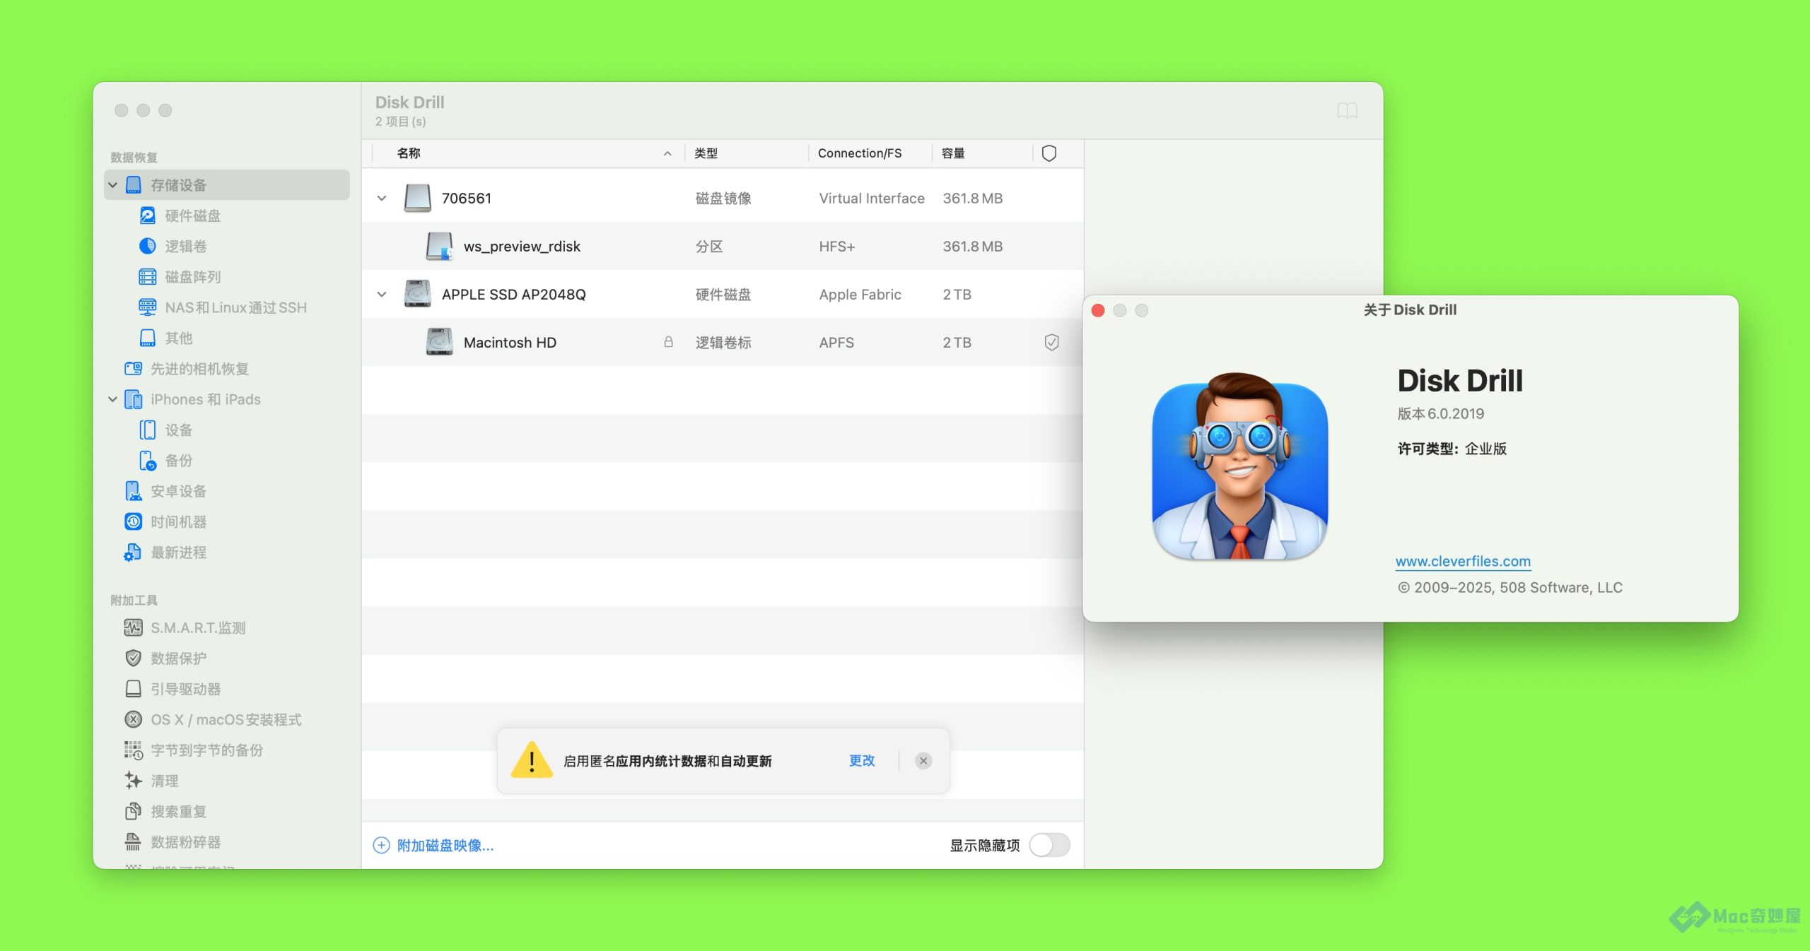Open the Hard Disk (硬件磁盘) sidebar icon
Image resolution: width=1810 pixels, height=951 pixels.
click(x=147, y=215)
